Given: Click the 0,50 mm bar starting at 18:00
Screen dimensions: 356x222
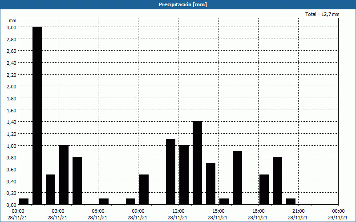Looking at the screenshot, I should pyautogui.click(x=264, y=190).
